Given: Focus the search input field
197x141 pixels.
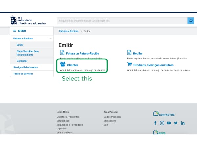Looking at the screenshot, I should tap(122, 21).
